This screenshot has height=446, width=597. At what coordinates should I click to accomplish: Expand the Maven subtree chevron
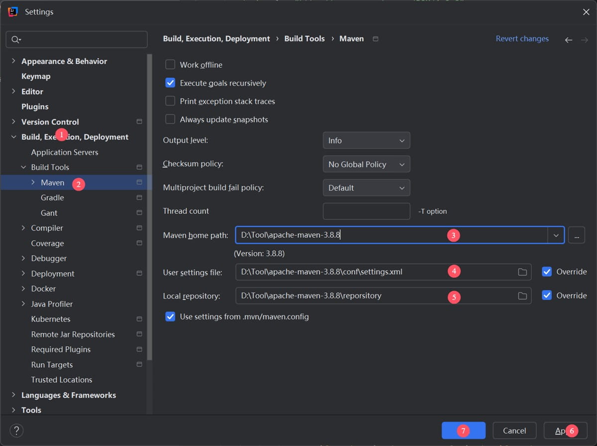tap(33, 182)
